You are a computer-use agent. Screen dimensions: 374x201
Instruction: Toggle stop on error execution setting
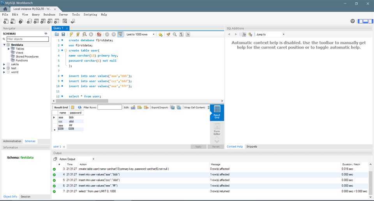[x=99, y=34]
